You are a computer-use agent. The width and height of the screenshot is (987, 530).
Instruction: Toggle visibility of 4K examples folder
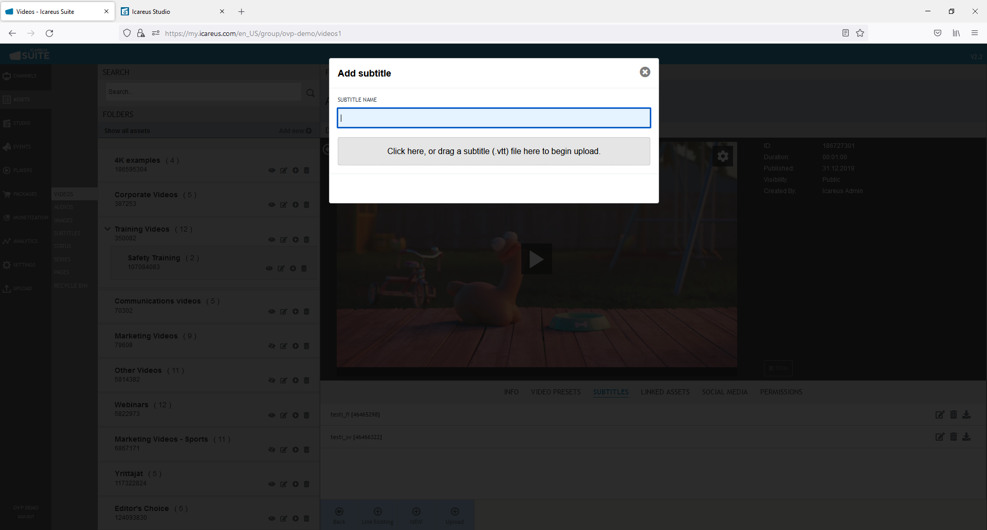(x=271, y=171)
